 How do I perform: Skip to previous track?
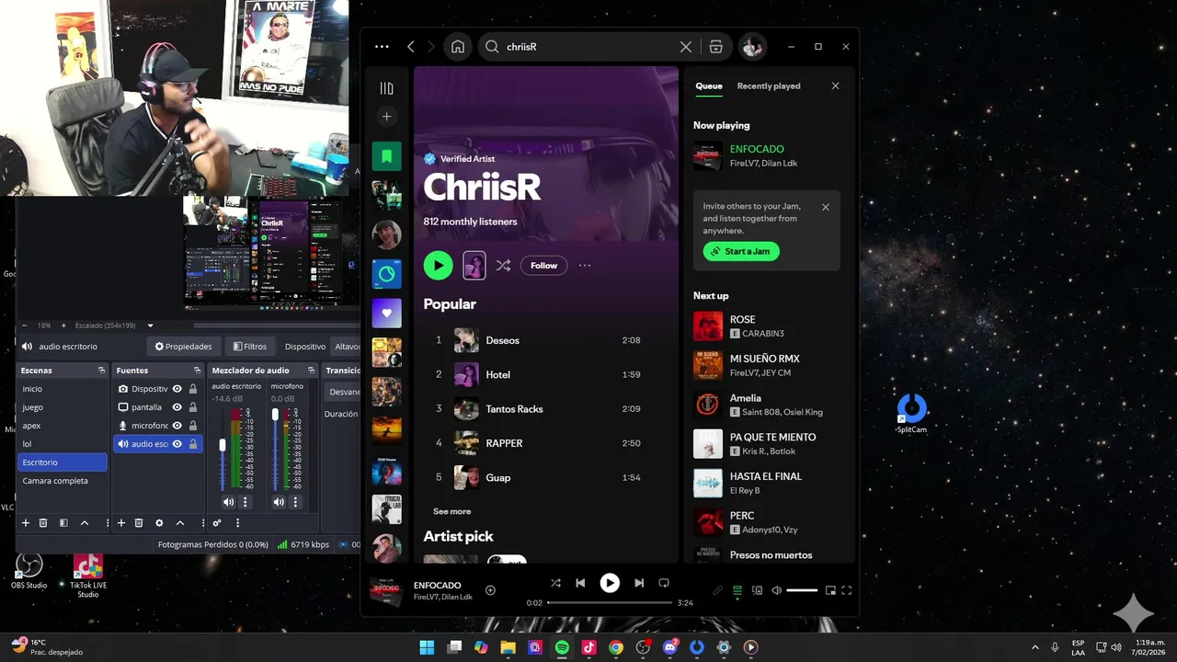(580, 583)
